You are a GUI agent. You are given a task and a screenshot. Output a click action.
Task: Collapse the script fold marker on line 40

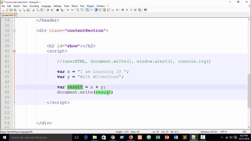[x=15, y=51]
